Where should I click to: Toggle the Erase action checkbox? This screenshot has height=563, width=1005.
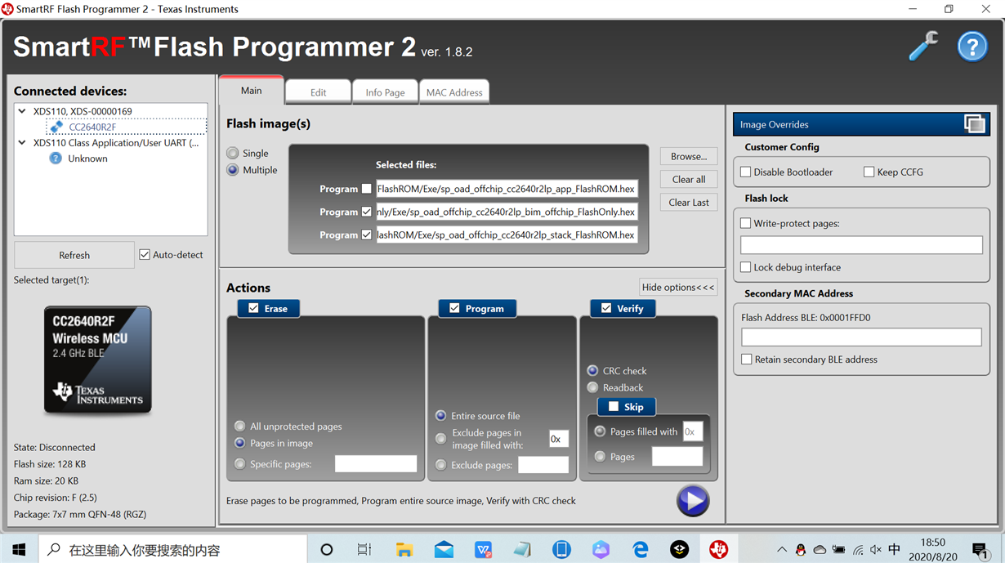[x=253, y=308]
